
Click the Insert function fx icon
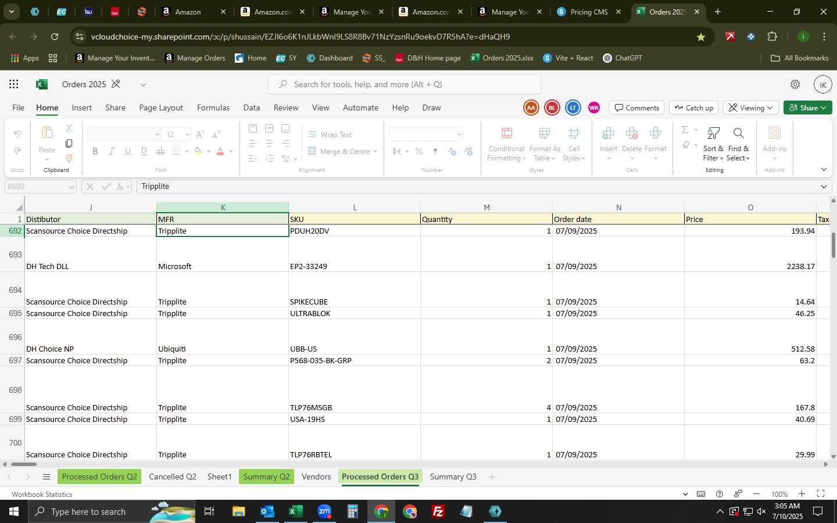[x=120, y=187]
